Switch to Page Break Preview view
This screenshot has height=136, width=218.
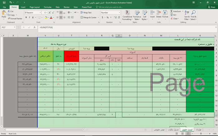click(188, 134)
